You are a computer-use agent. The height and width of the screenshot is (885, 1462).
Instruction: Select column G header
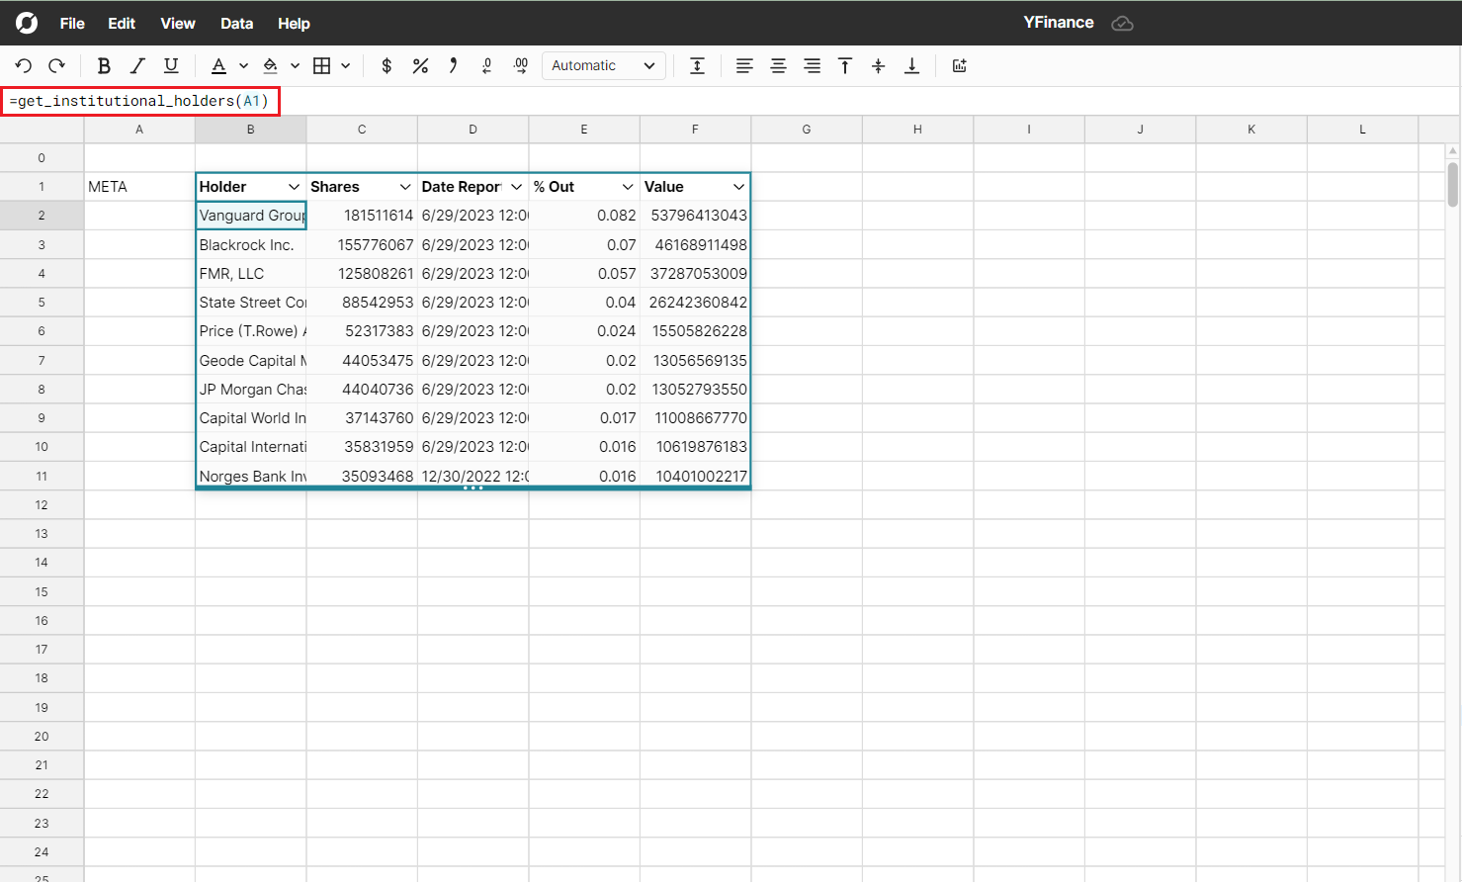[x=806, y=130]
